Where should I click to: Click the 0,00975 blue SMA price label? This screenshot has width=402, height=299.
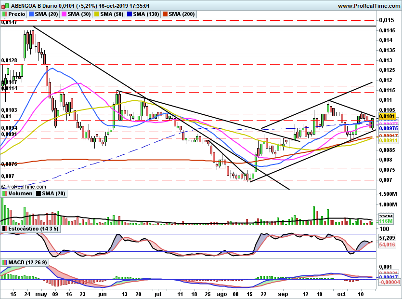pyautogui.click(x=389, y=128)
